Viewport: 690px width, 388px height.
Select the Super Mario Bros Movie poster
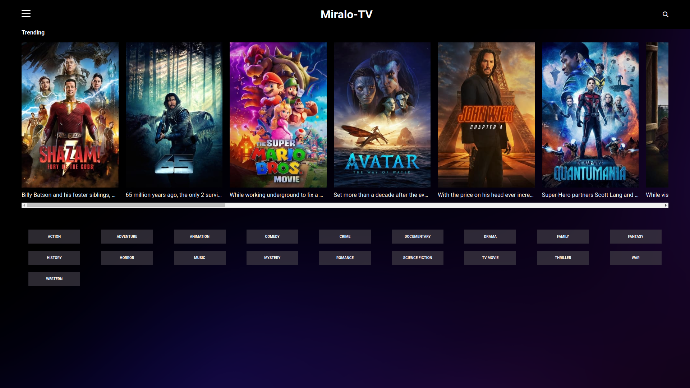(x=278, y=115)
